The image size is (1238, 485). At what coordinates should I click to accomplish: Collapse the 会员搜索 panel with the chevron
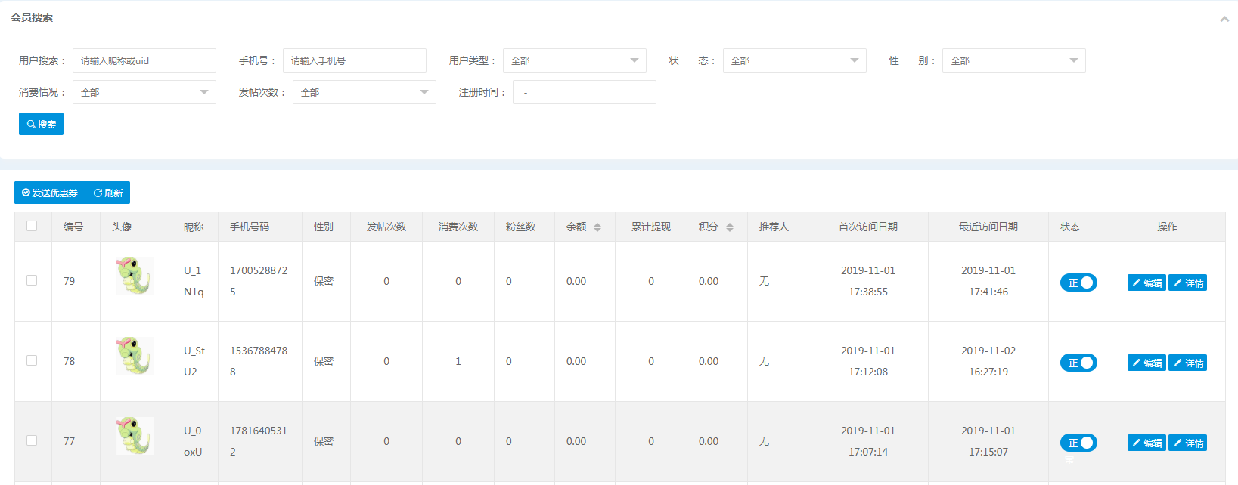(x=1224, y=19)
